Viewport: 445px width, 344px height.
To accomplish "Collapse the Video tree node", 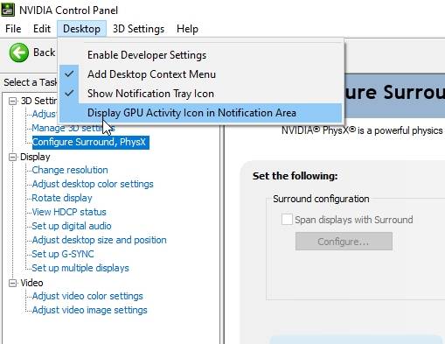I will 12,283.
